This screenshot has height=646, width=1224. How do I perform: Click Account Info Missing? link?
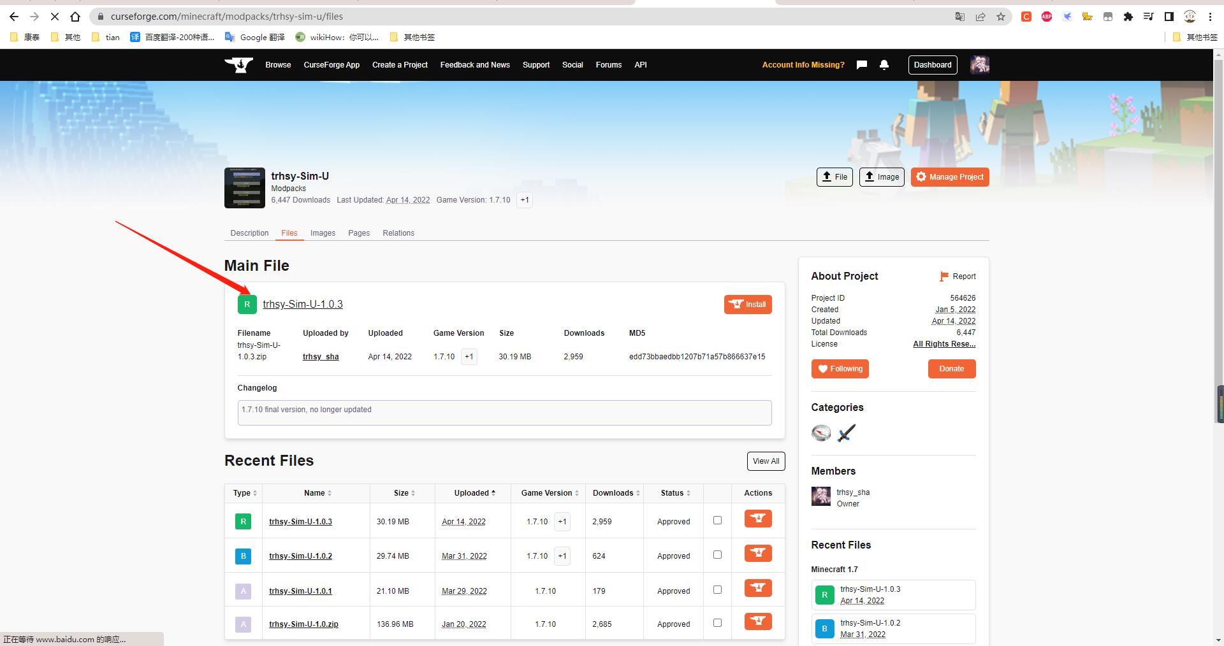803,65
